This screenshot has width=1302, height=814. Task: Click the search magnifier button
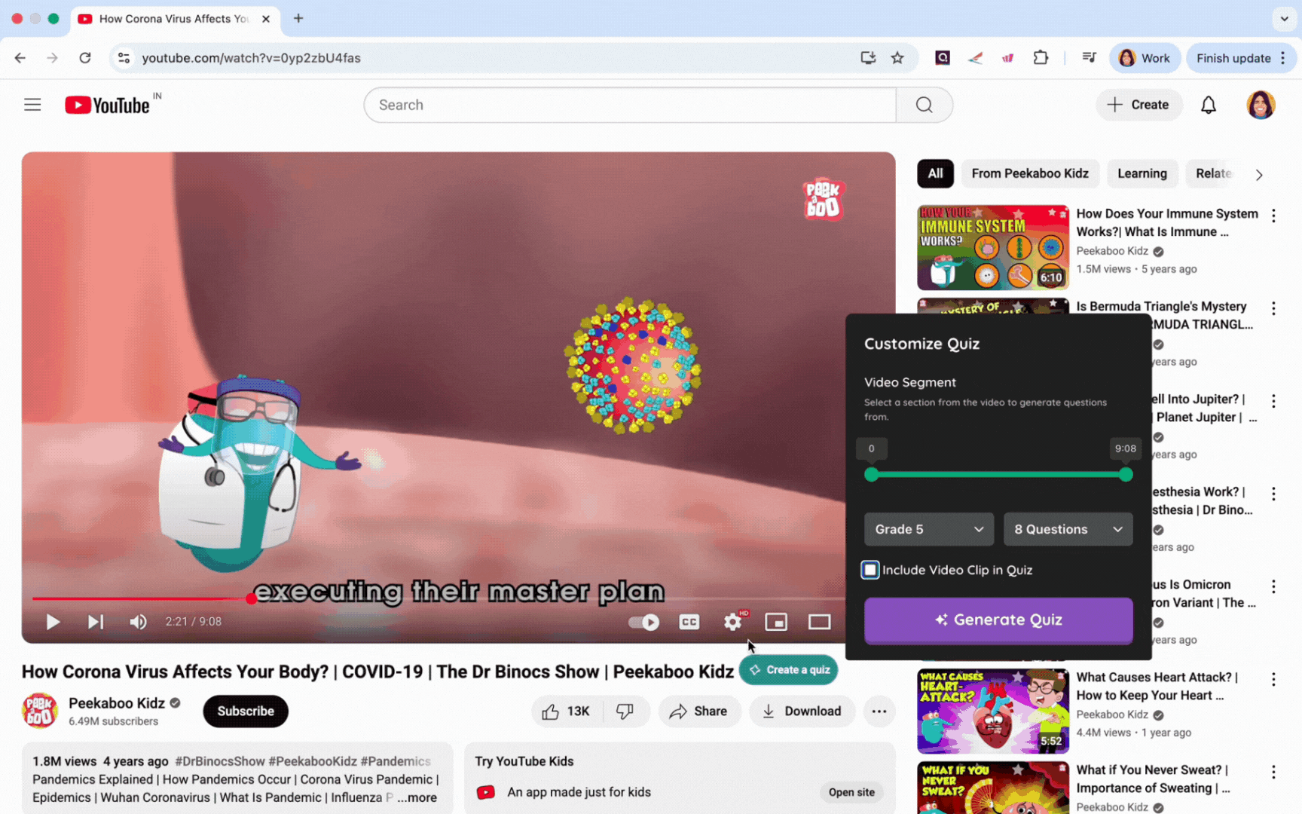(925, 105)
